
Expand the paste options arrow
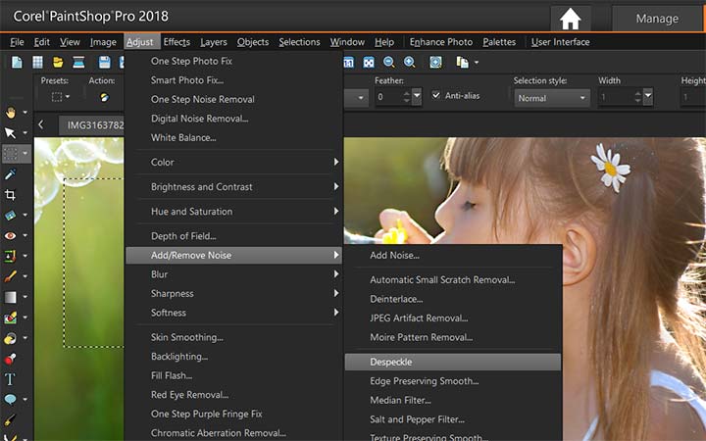click(477, 63)
